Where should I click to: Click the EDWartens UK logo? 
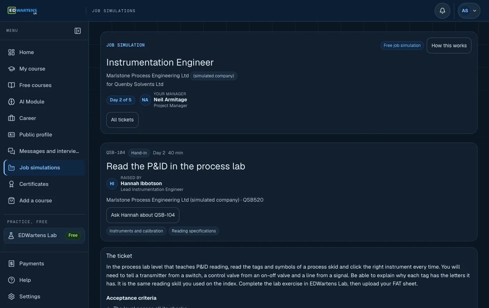22,11
